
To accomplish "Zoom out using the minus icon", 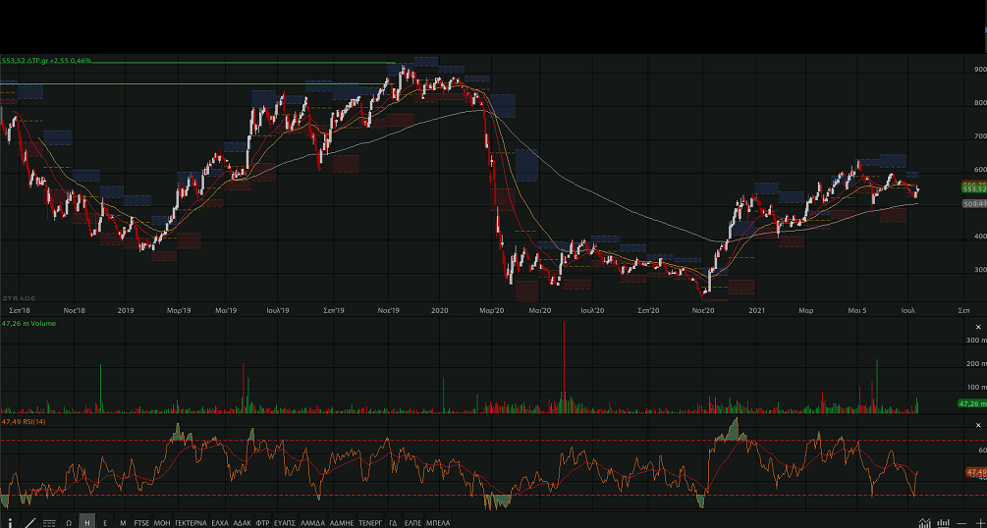I will click(961, 522).
